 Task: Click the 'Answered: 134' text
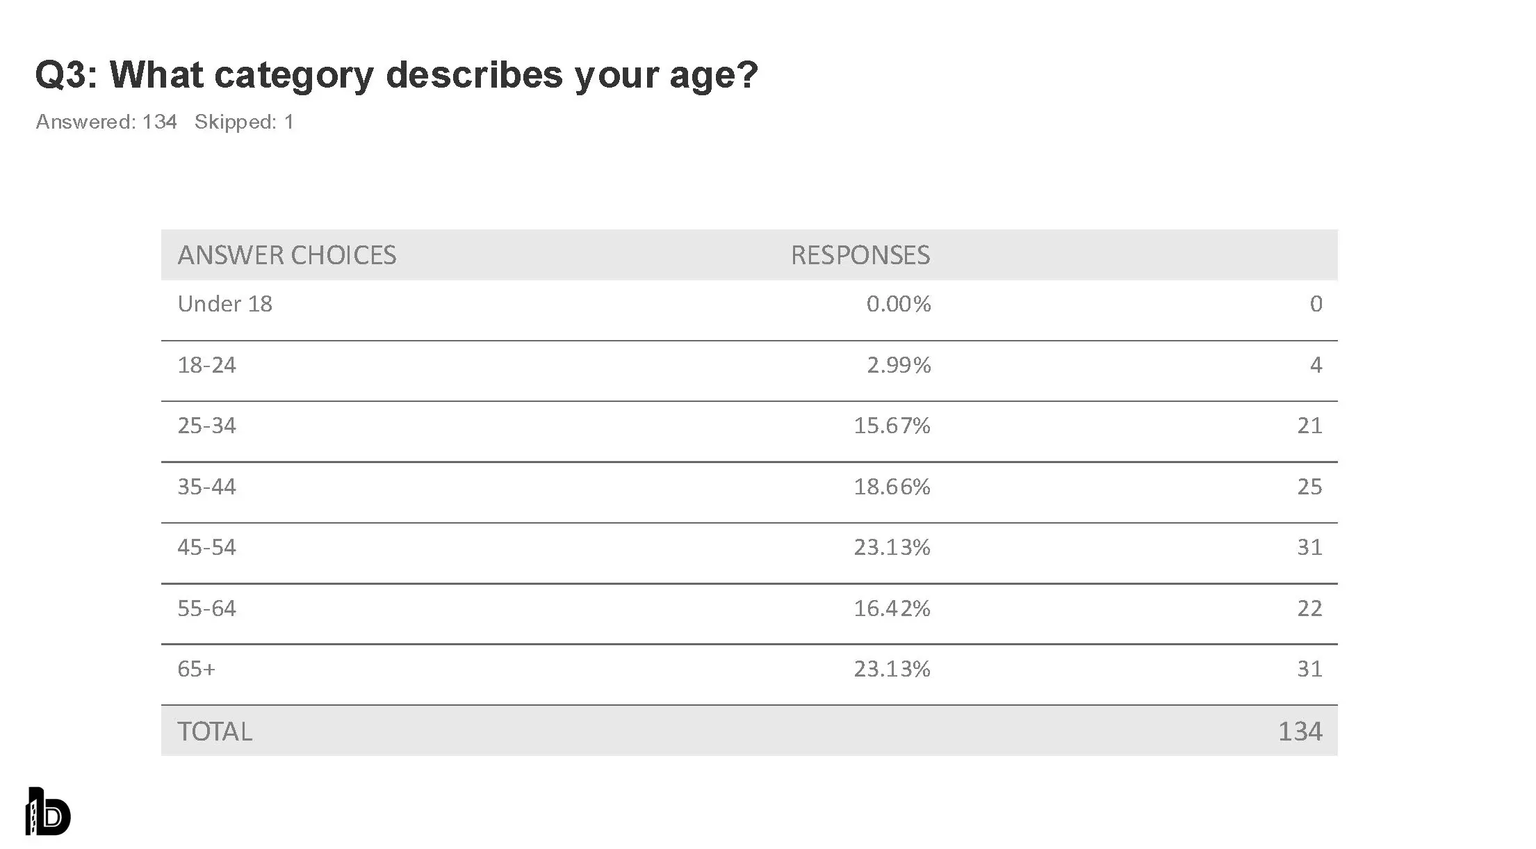[x=106, y=122]
